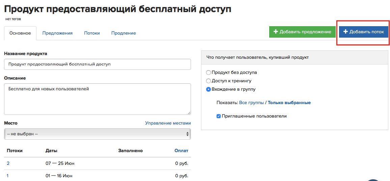Screen dimensions: 390x181
Task: Show Все группы link
Action: coord(251,102)
